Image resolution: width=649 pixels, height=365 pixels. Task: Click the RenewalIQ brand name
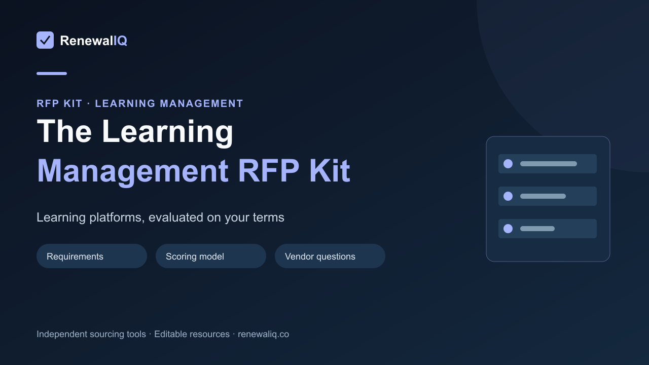coord(93,41)
